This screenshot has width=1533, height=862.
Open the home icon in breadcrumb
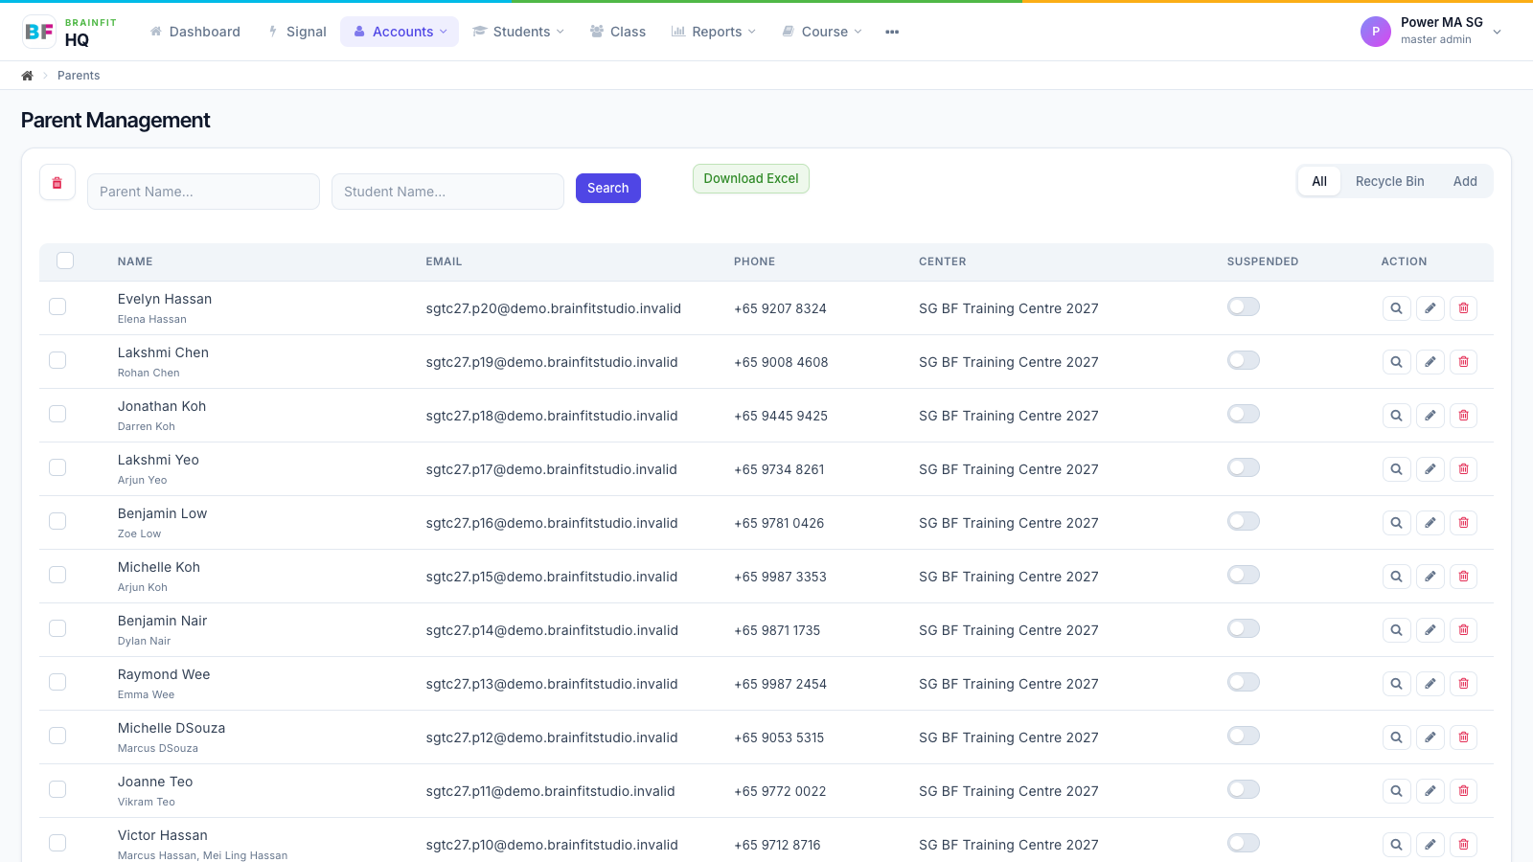(27, 76)
